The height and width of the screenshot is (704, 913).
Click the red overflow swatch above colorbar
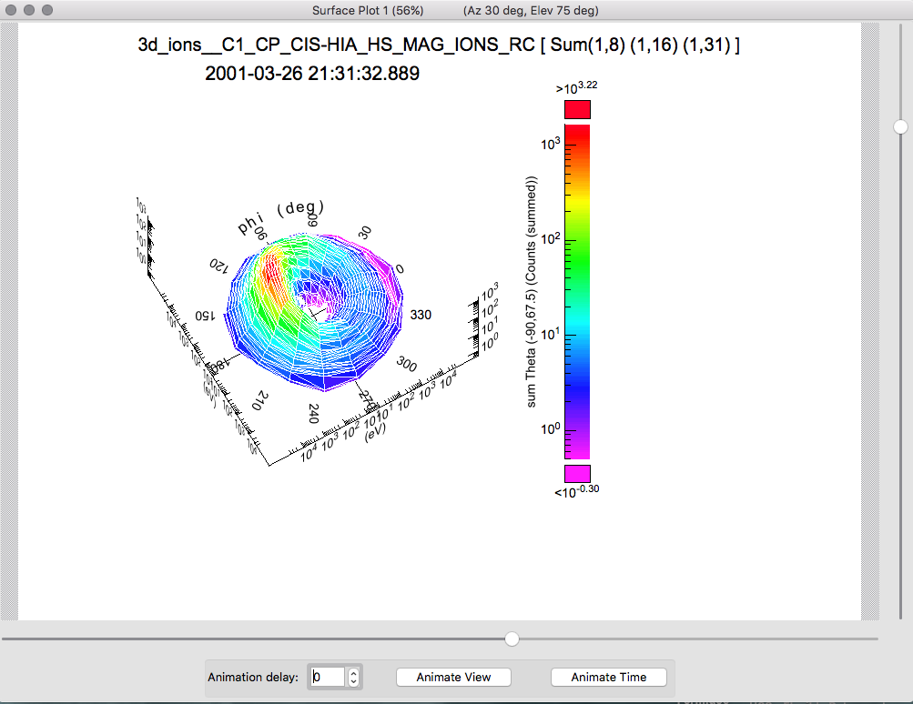click(x=577, y=109)
